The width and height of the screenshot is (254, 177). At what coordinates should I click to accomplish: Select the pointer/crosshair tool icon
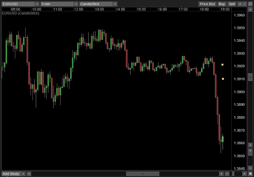click(x=240, y=4)
